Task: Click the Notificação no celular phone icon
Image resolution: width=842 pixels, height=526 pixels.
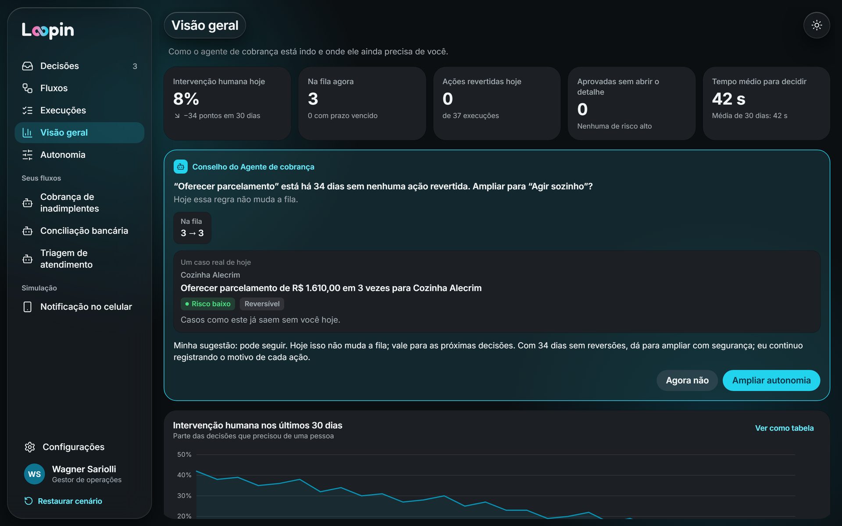Action: (x=28, y=307)
